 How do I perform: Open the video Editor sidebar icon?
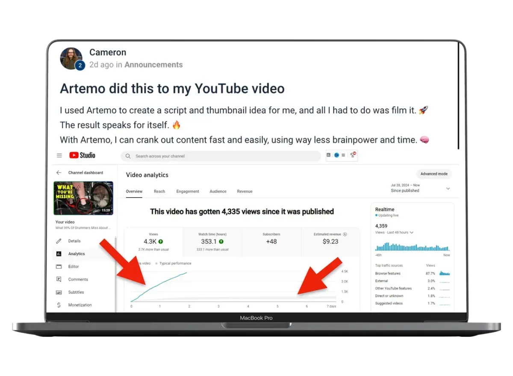point(59,266)
